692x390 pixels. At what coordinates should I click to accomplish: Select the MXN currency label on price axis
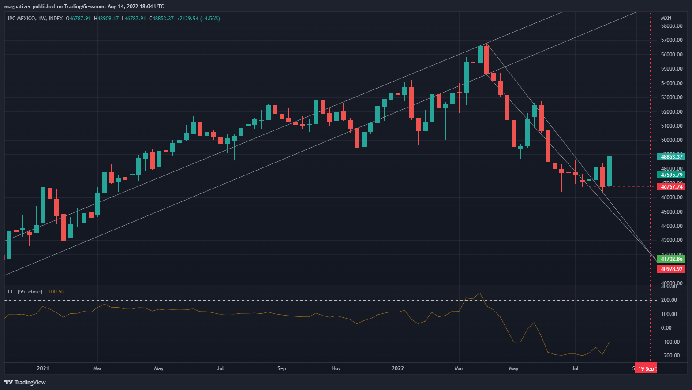pyautogui.click(x=666, y=18)
